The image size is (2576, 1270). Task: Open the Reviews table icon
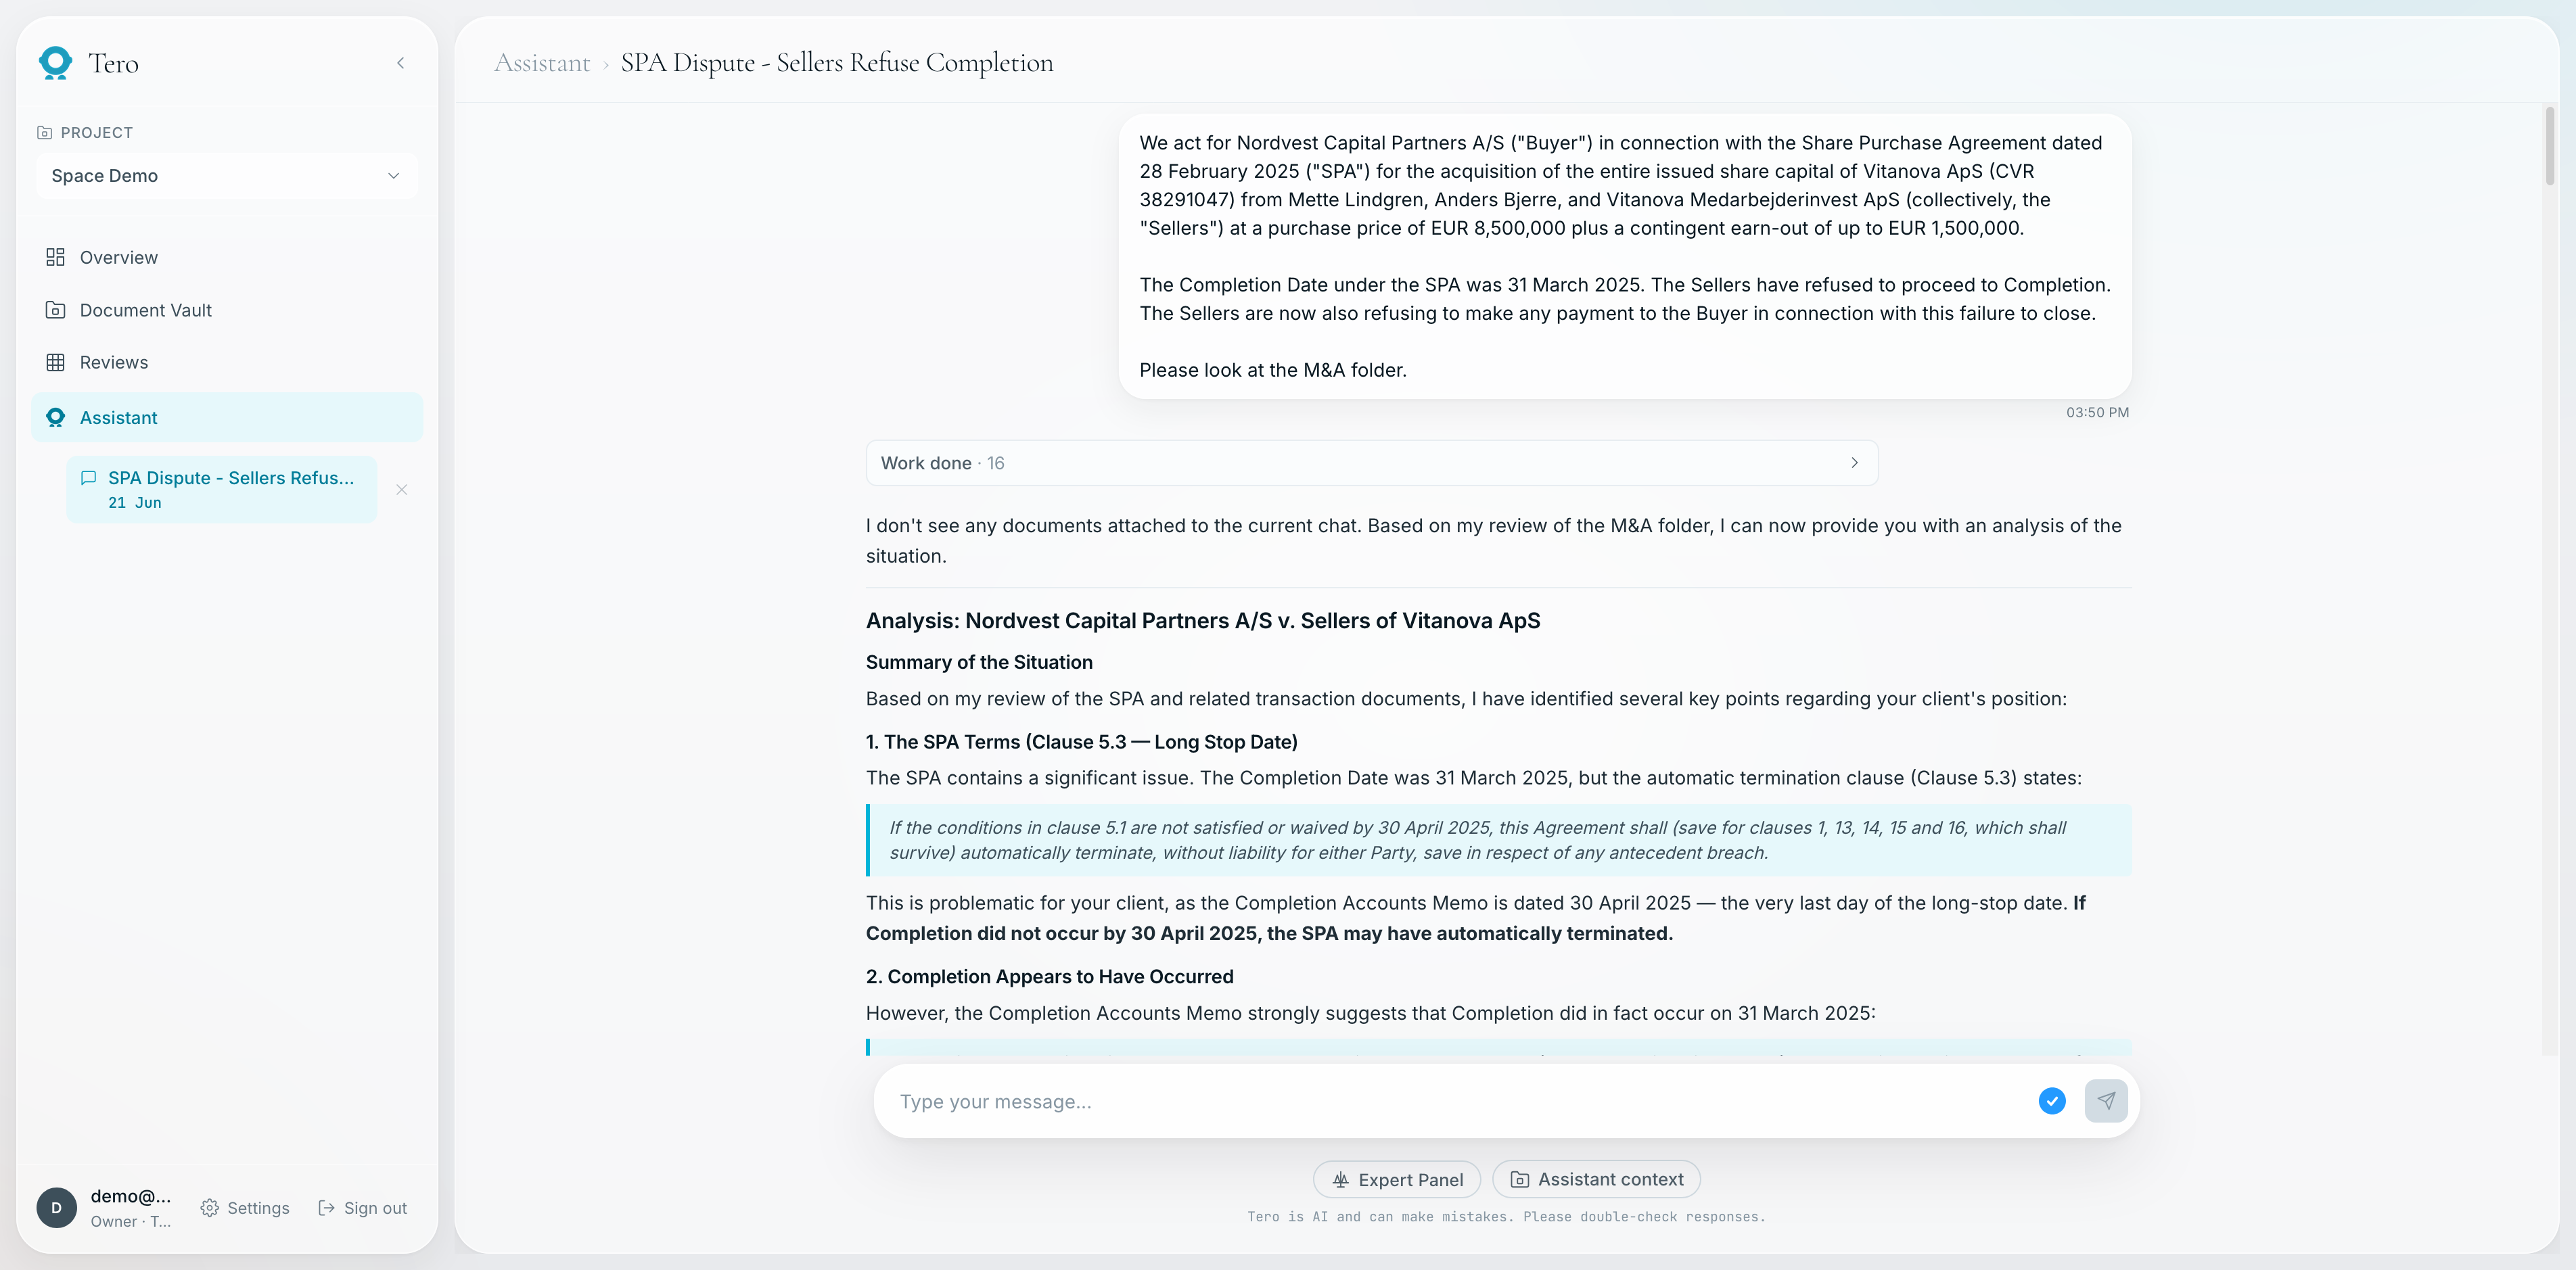[55, 362]
